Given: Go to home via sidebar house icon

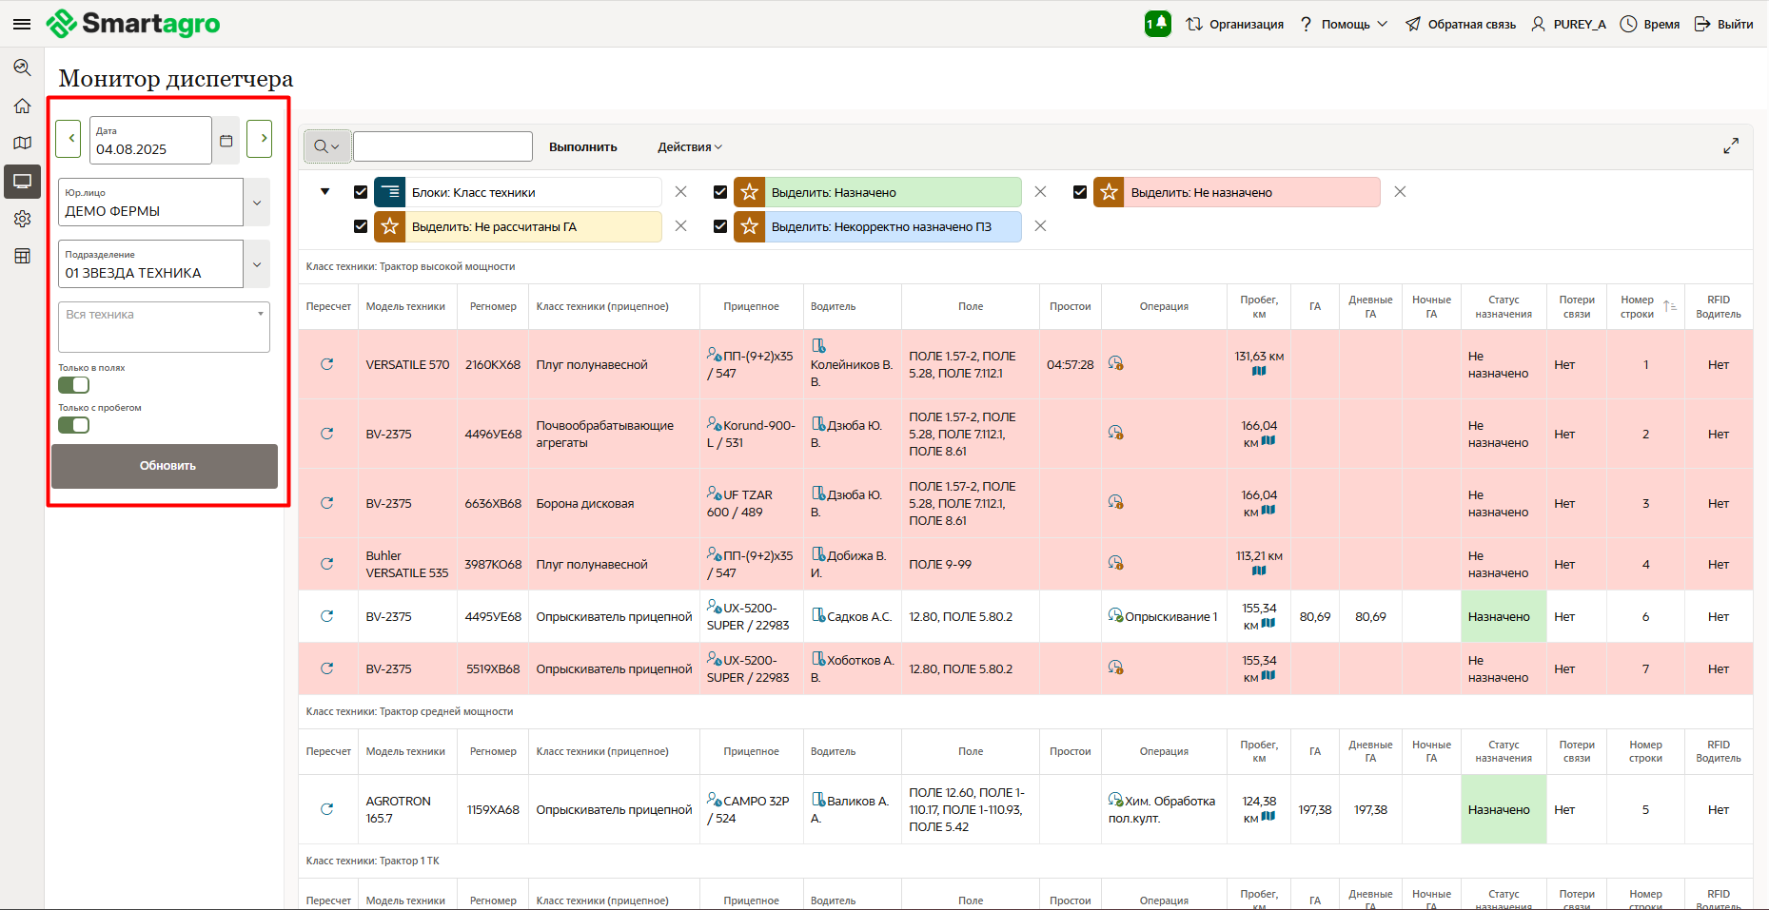Looking at the screenshot, I should (22, 106).
